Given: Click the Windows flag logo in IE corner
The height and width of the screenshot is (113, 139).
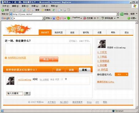Looking at the screenshot, I should click(134, 6).
